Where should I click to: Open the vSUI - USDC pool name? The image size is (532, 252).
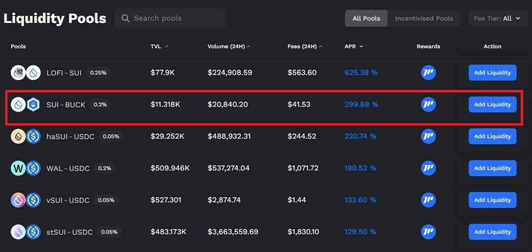click(68, 200)
